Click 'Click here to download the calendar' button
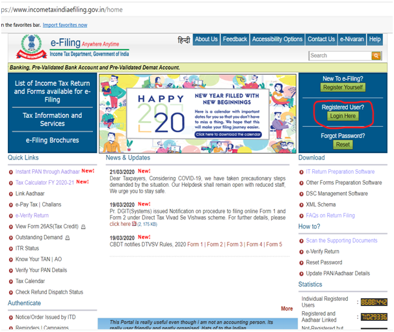This screenshot has height=332, width=394. (228, 135)
